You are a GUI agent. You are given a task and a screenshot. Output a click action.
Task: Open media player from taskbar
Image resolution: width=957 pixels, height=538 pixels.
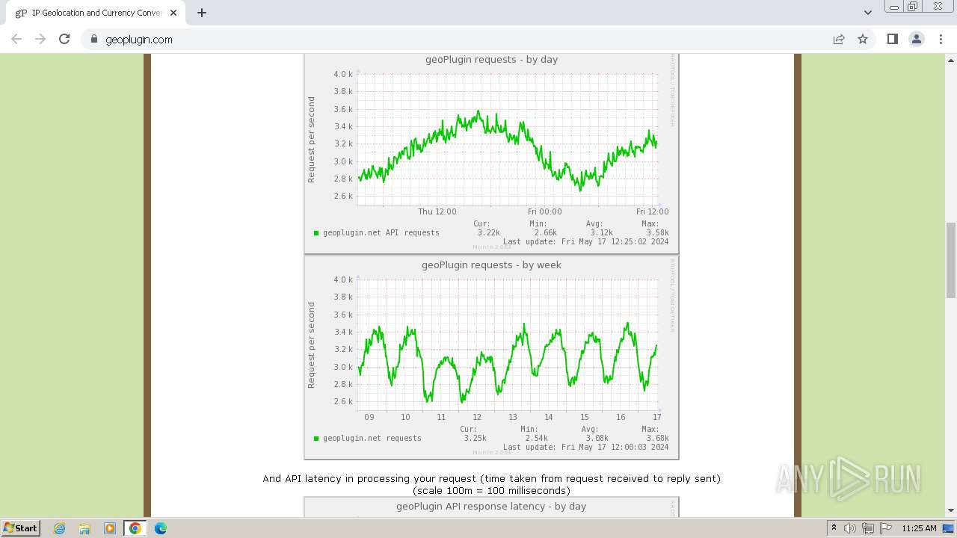110,528
